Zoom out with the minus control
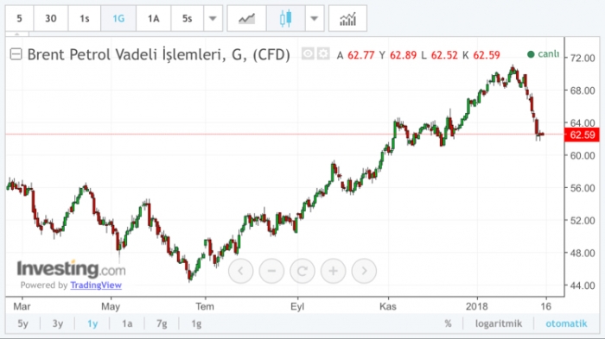The height and width of the screenshot is (339, 605). tap(271, 271)
